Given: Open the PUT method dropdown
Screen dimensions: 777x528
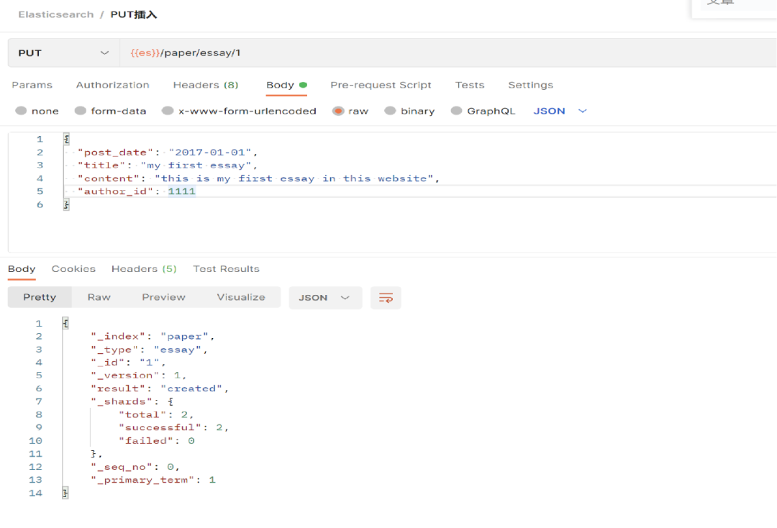Looking at the screenshot, I should (x=64, y=53).
